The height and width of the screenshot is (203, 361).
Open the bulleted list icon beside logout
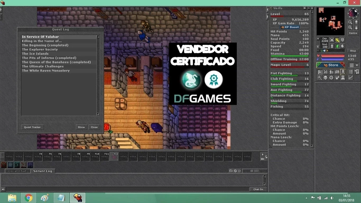351,72
